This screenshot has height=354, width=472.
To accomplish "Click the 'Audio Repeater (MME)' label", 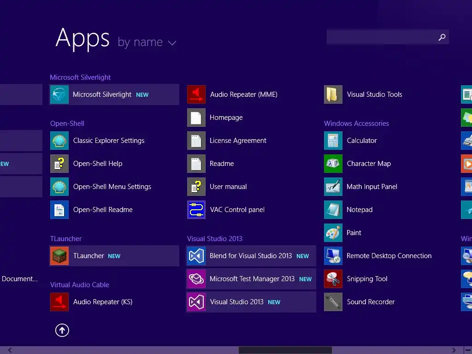I will pos(243,94).
